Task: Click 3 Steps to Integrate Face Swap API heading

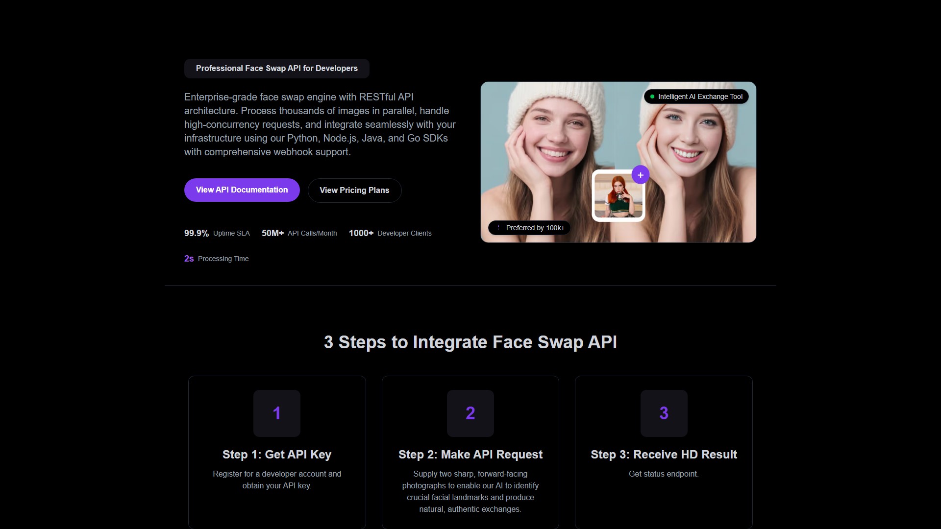Action: coord(470,342)
